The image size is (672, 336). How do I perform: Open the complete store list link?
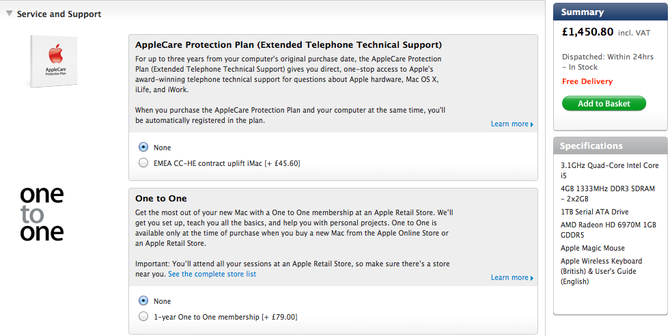pyautogui.click(x=212, y=274)
